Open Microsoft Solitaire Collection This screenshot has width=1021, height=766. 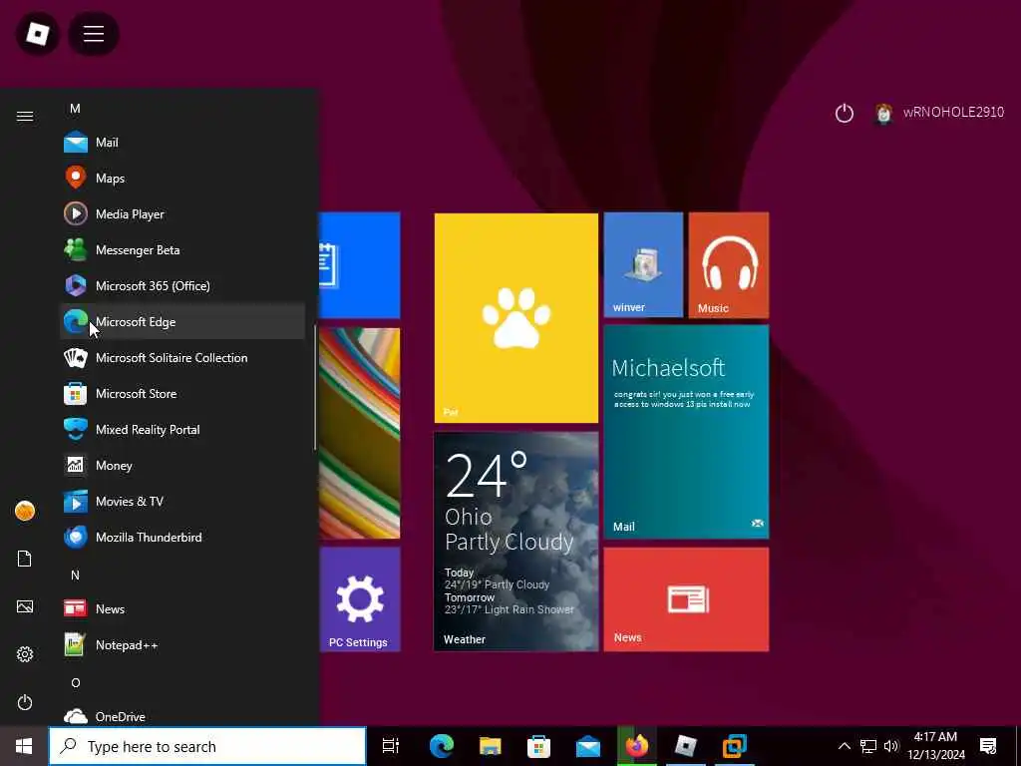(182, 358)
